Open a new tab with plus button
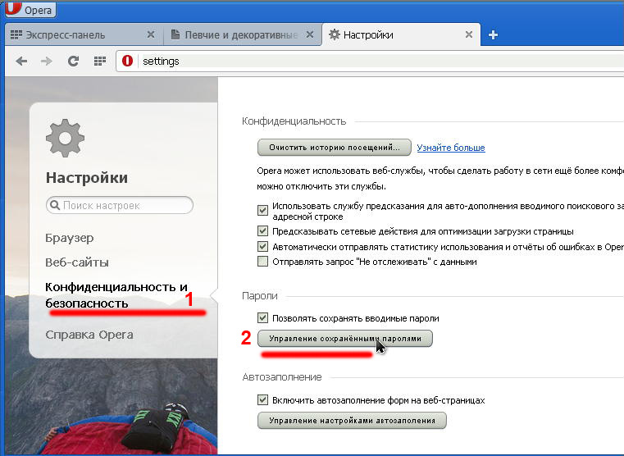Screen dimensions: 624x456 493,35
